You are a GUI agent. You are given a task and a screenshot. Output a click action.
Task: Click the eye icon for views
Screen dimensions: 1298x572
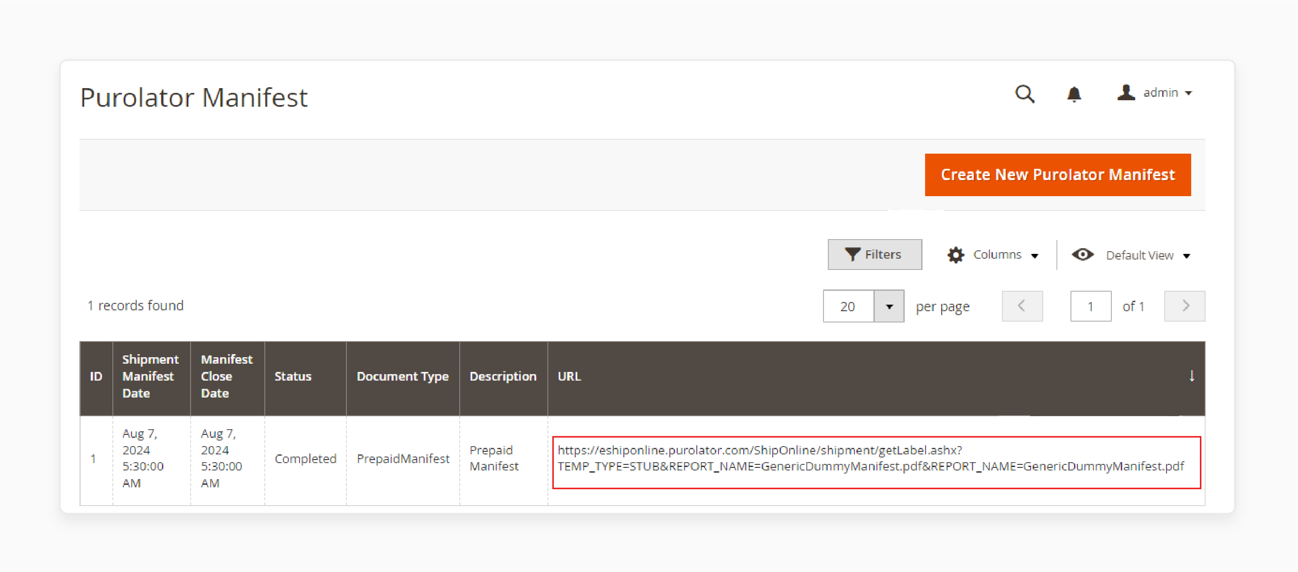point(1082,255)
